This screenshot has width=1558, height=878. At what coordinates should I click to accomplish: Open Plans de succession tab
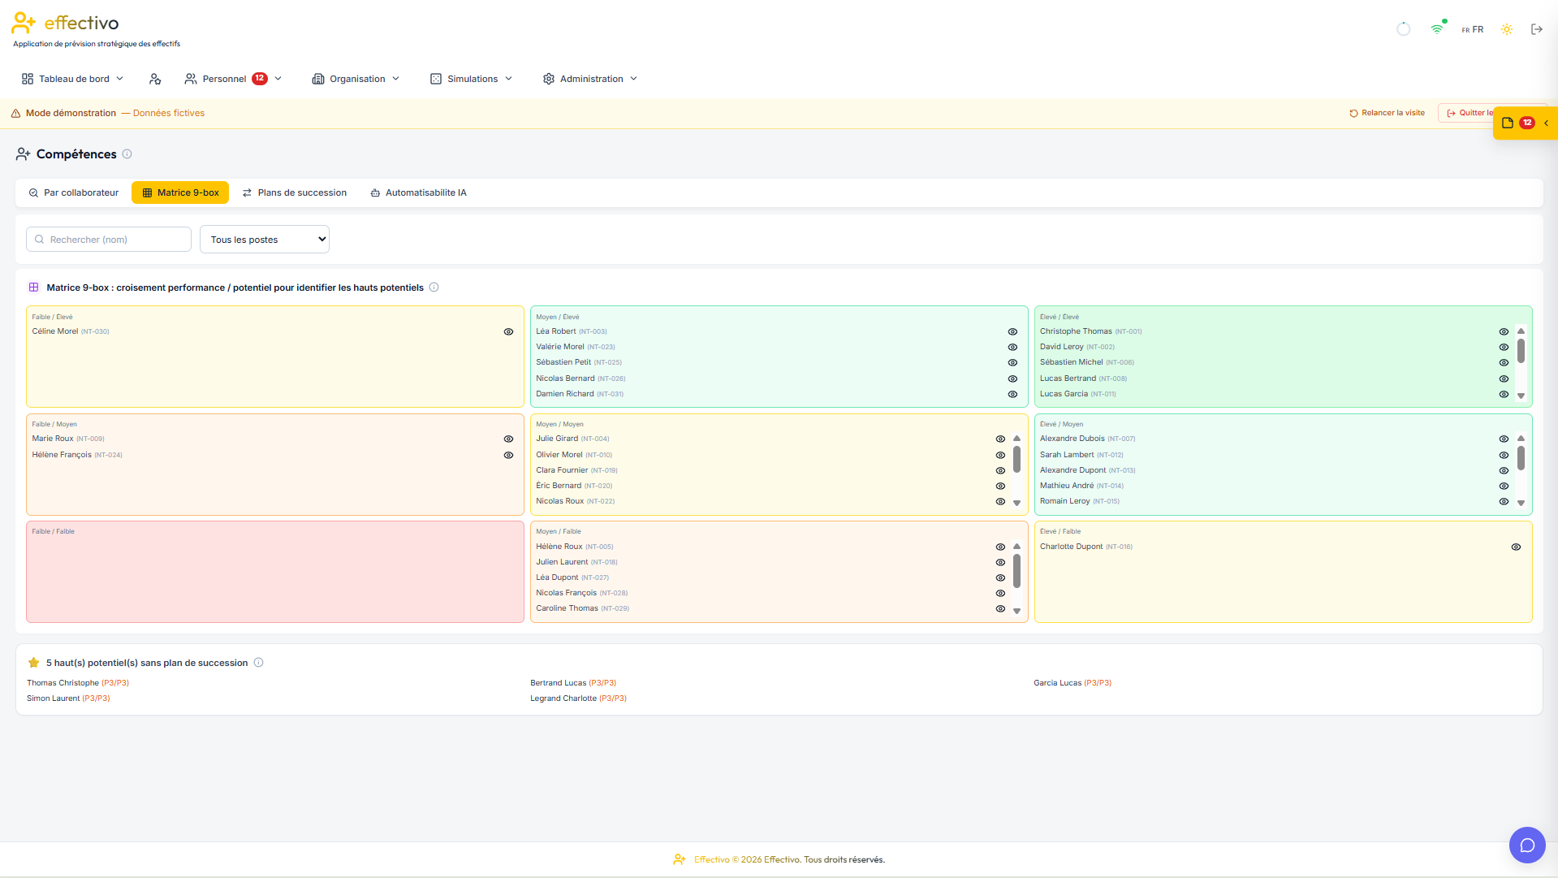pos(294,193)
